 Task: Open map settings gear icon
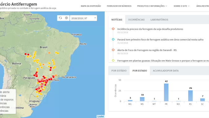point(66,18)
